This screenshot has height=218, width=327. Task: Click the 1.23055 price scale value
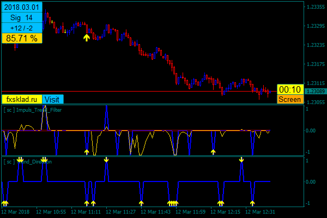(x=316, y=102)
